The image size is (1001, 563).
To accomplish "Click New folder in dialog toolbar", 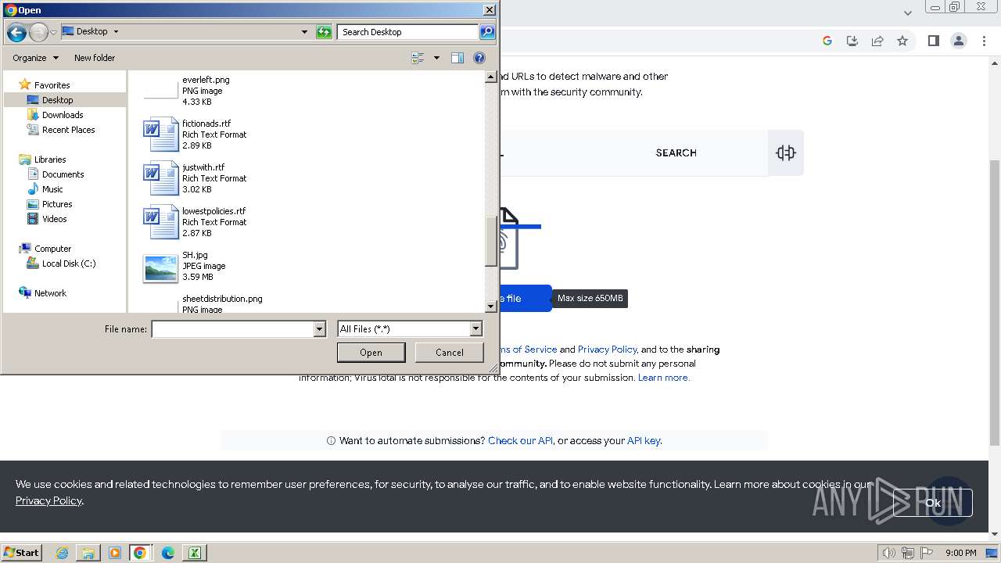I will click(95, 58).
